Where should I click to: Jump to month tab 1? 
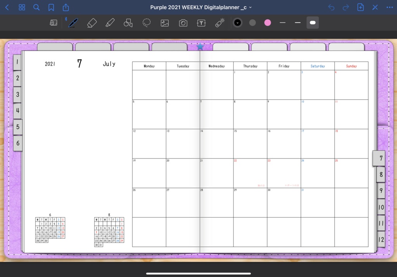tap(17, 62)
